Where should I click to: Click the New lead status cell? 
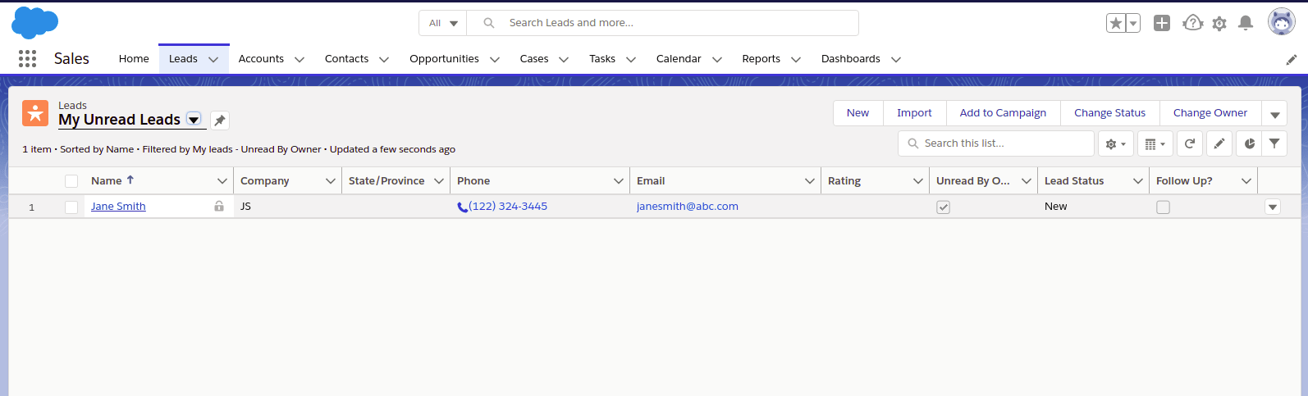1093,207
